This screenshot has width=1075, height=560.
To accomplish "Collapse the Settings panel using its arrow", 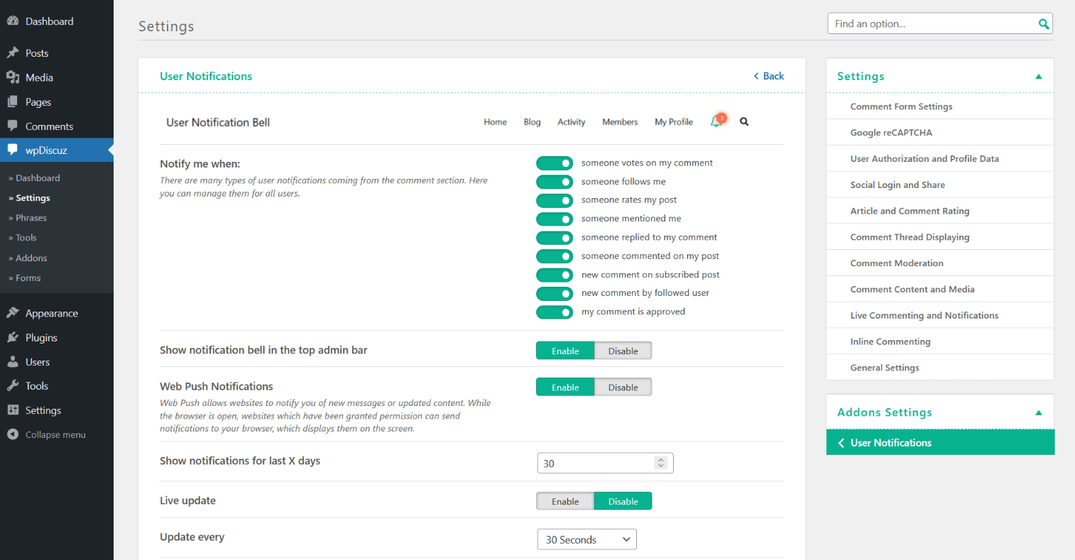I will 1038,77.
